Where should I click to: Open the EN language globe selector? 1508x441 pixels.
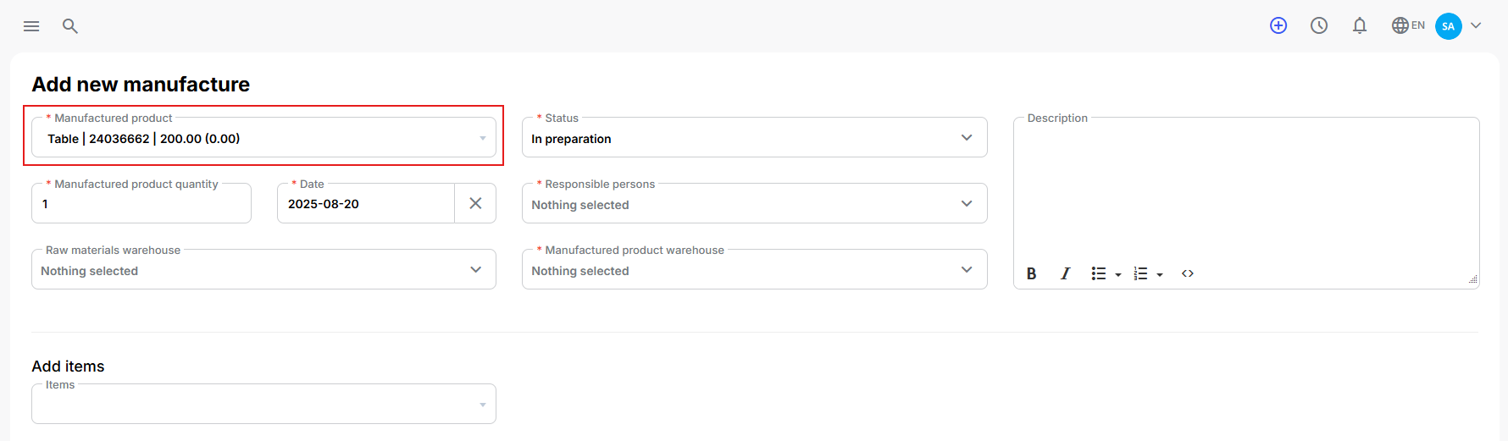1408,25
